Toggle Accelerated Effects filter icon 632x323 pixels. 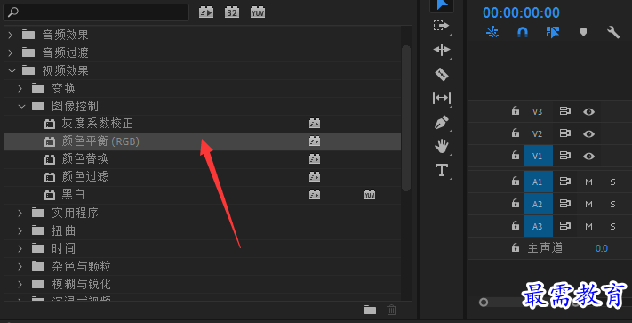(x=206, y=12)
